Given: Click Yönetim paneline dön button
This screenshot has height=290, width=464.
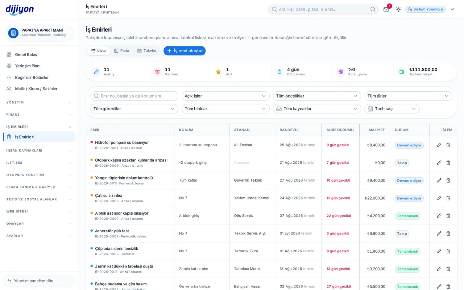Looking at the screenshot, I should click(39, 281).
